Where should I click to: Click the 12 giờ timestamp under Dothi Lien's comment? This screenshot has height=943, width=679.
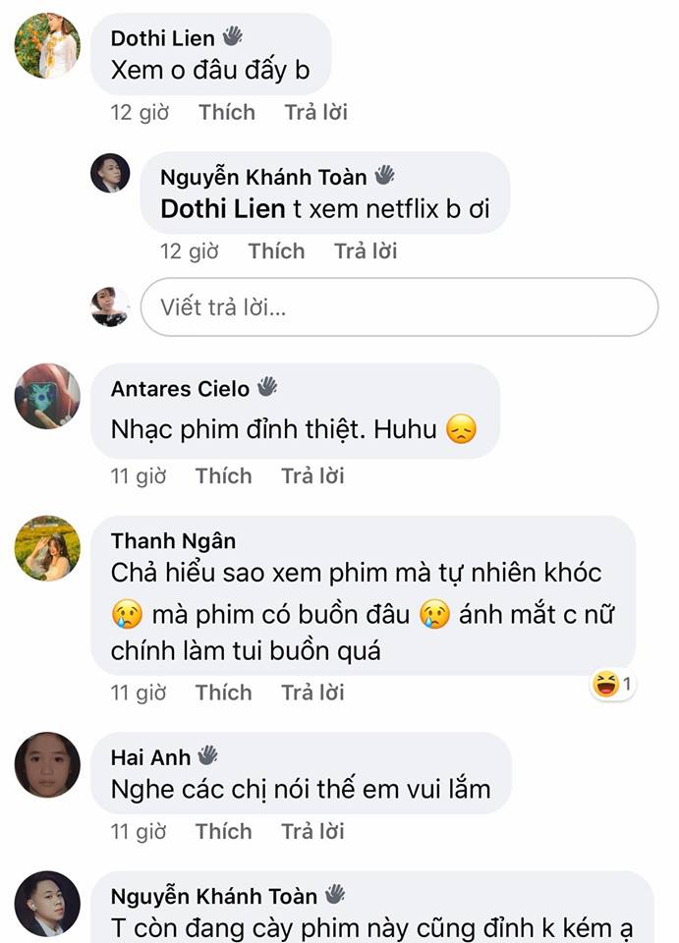[140, 112]
